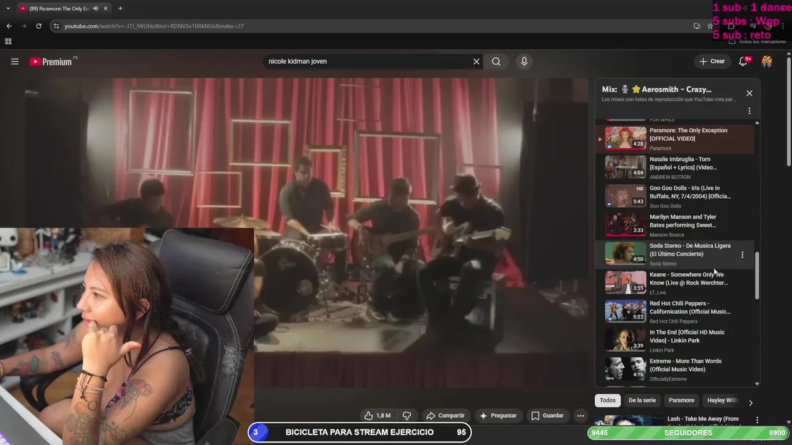The width and height of the screenshot is (792, 445).
Task: Open Mix playlist options menu
Action: [x=749, y=111]
